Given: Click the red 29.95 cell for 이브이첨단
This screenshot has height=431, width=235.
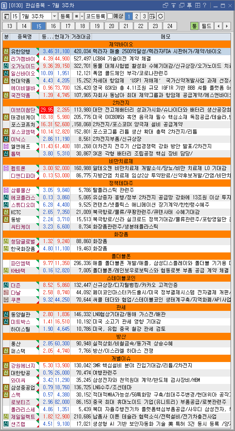Looking at the screenshot, I should (x=47, y=110).
